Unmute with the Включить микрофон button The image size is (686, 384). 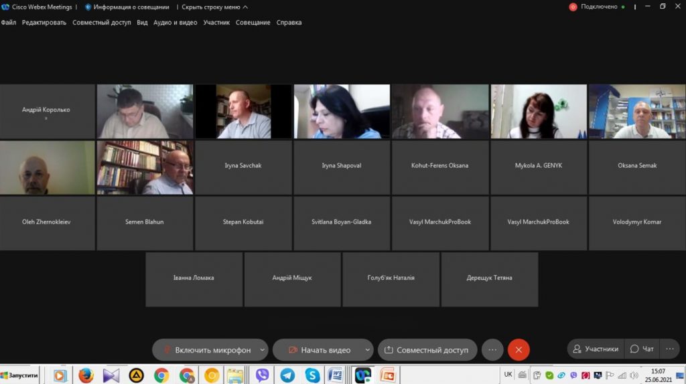click(x=206, y=350)
